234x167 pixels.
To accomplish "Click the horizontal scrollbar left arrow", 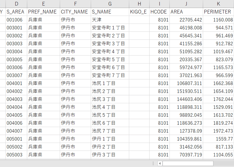I will pos(160,163).
